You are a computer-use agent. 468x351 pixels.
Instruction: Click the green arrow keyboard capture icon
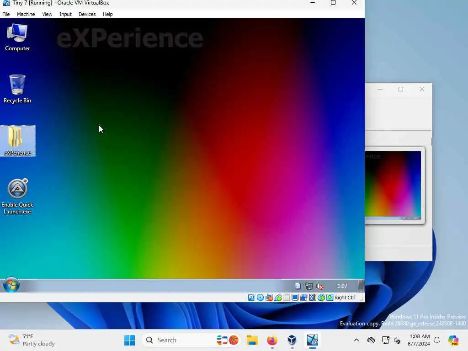pos(330,297)
